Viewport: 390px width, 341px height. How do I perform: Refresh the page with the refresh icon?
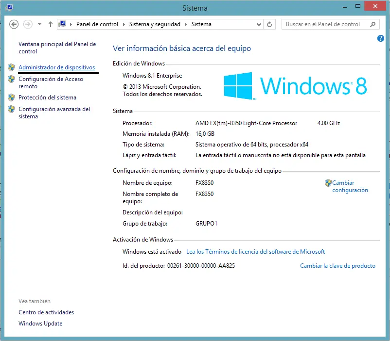[269, 25]
